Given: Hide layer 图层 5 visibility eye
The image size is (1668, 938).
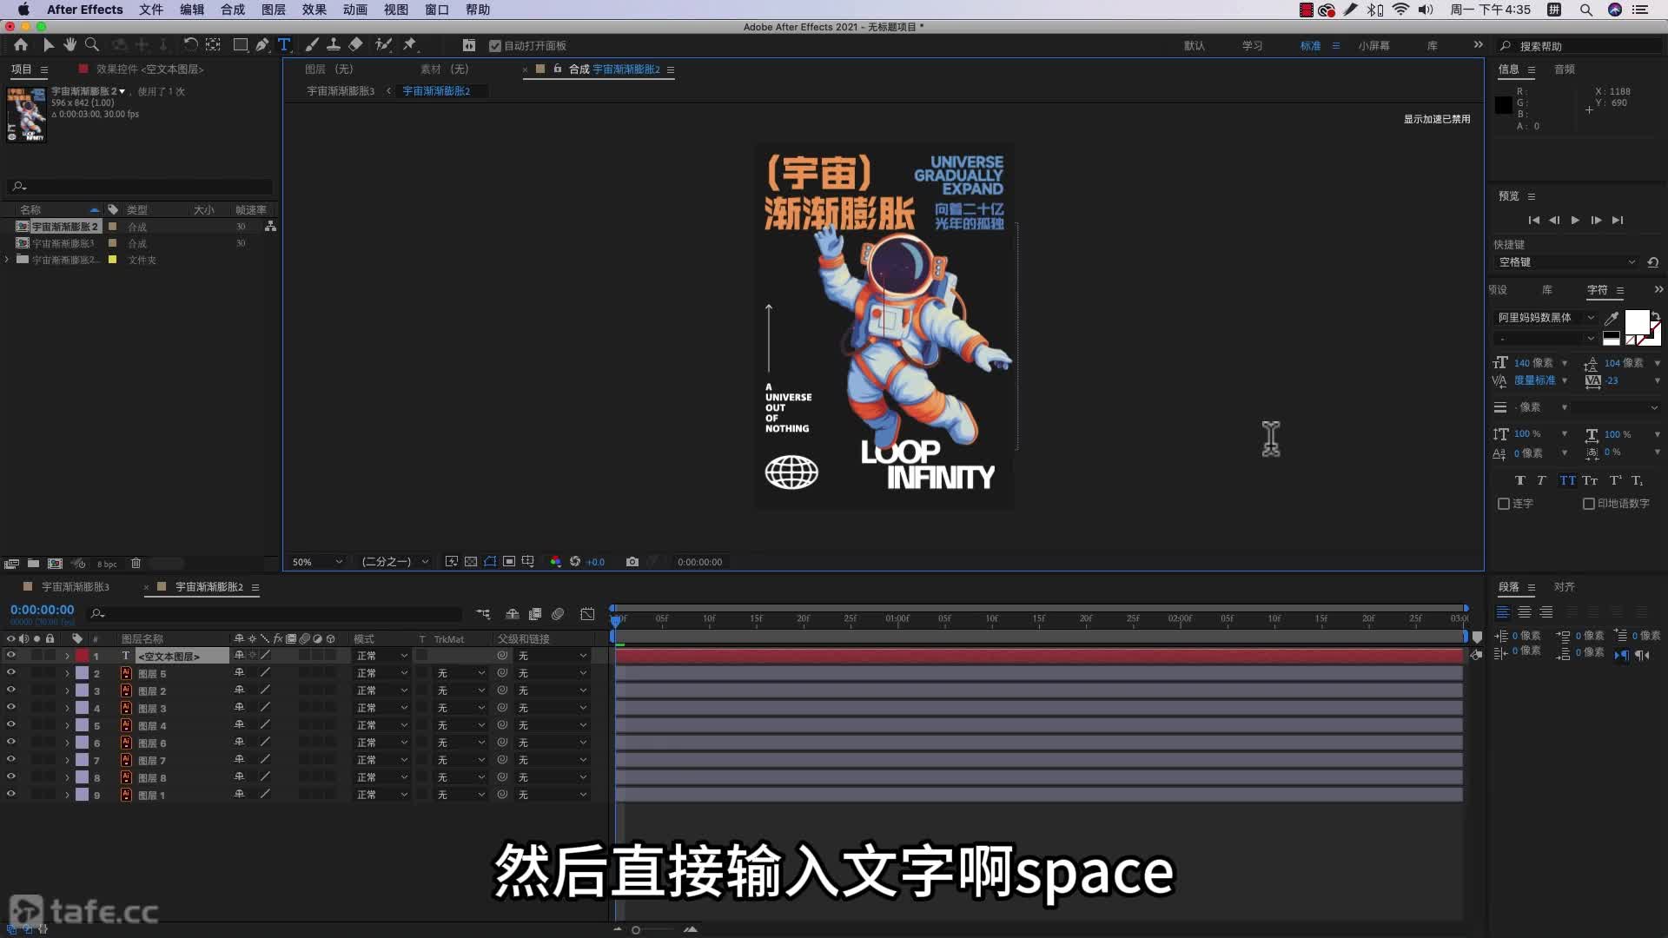Looking at the screenshot, I should (11, 673).
